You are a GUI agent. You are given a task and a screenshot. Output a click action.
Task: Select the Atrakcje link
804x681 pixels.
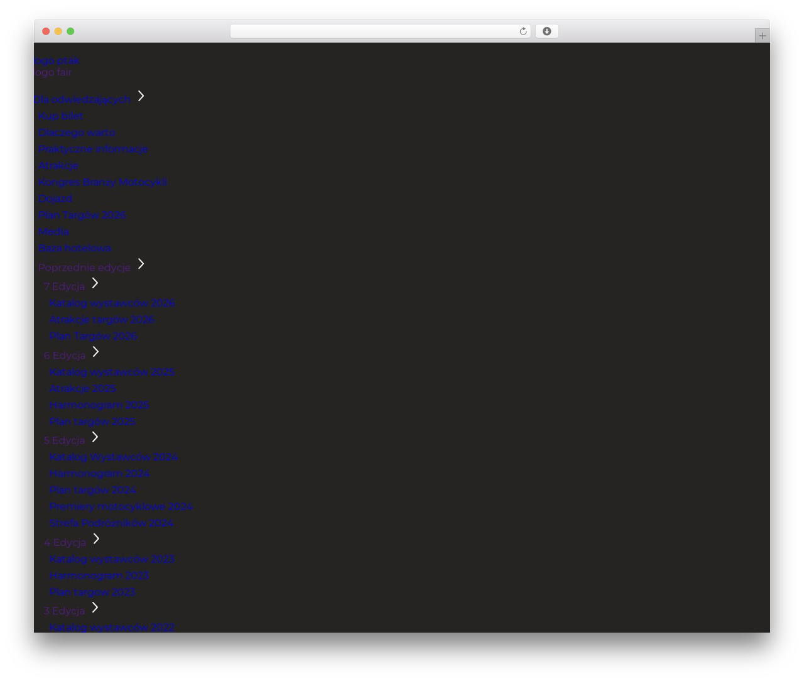pyautogui.click(x=58, y=165)
